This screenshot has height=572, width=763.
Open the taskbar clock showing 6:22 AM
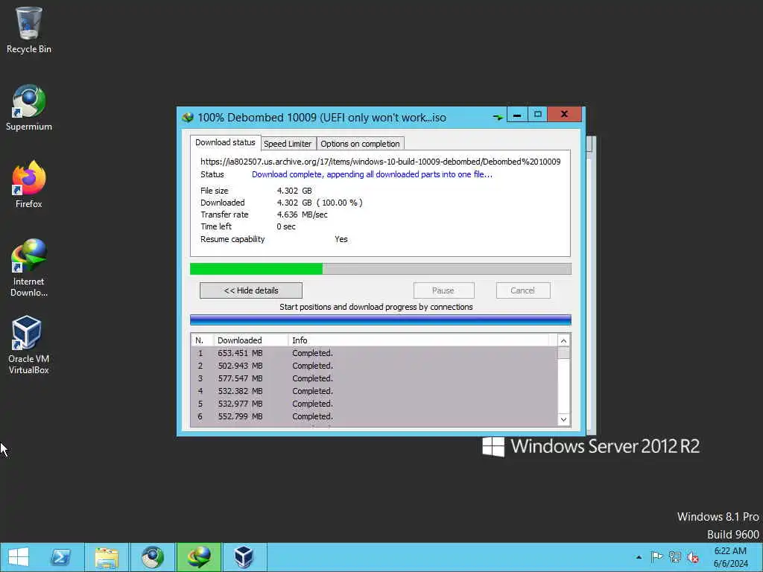tap(730, 557)
